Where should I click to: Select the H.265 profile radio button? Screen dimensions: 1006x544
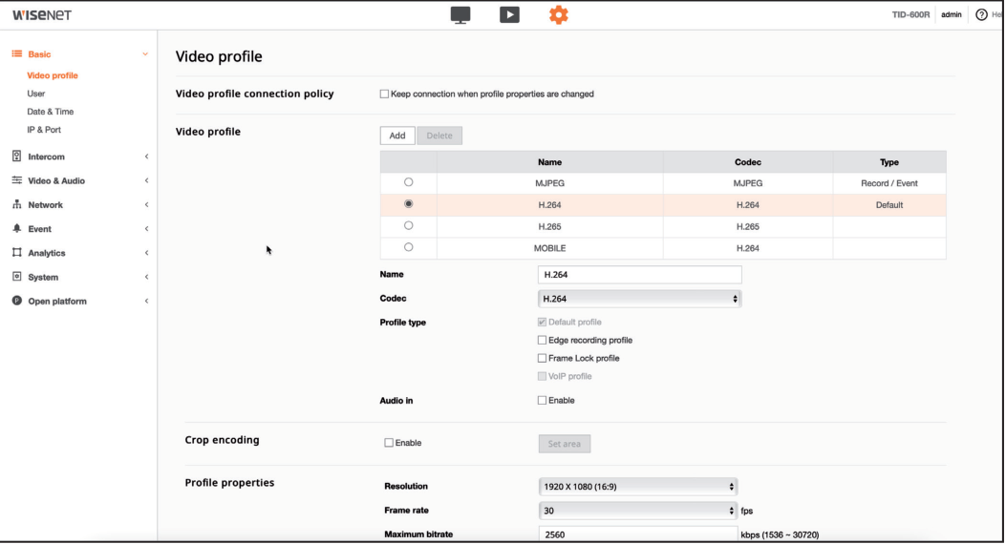click(x=408, y=225)
